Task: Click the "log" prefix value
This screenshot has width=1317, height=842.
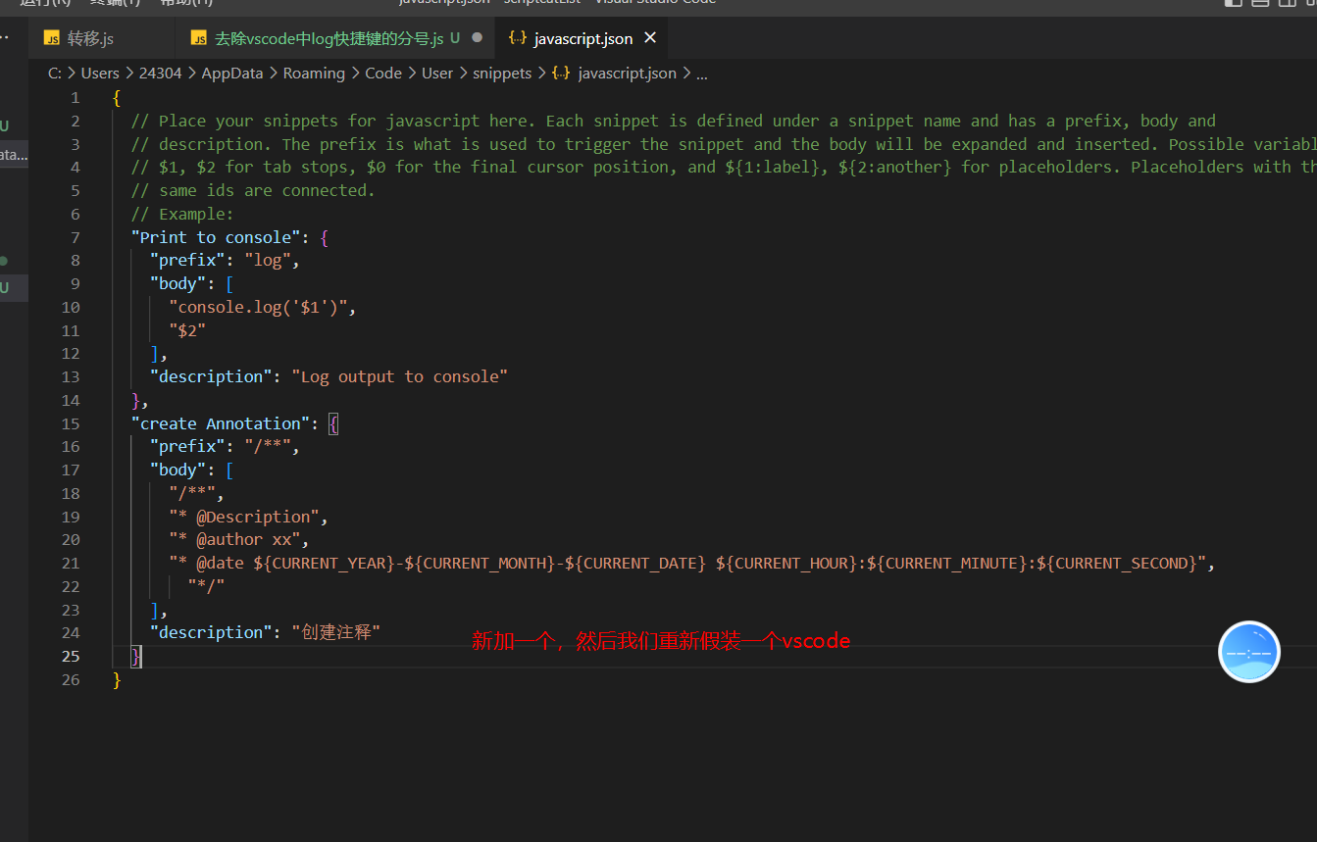Action: point(267,261)
